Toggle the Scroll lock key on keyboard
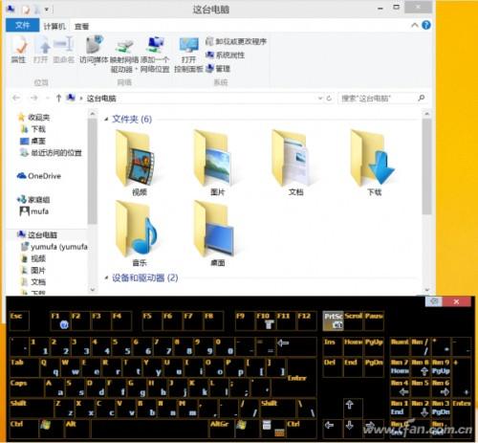Screen dimensions: 478x443 pyautogui.click(x=354, y=321)
